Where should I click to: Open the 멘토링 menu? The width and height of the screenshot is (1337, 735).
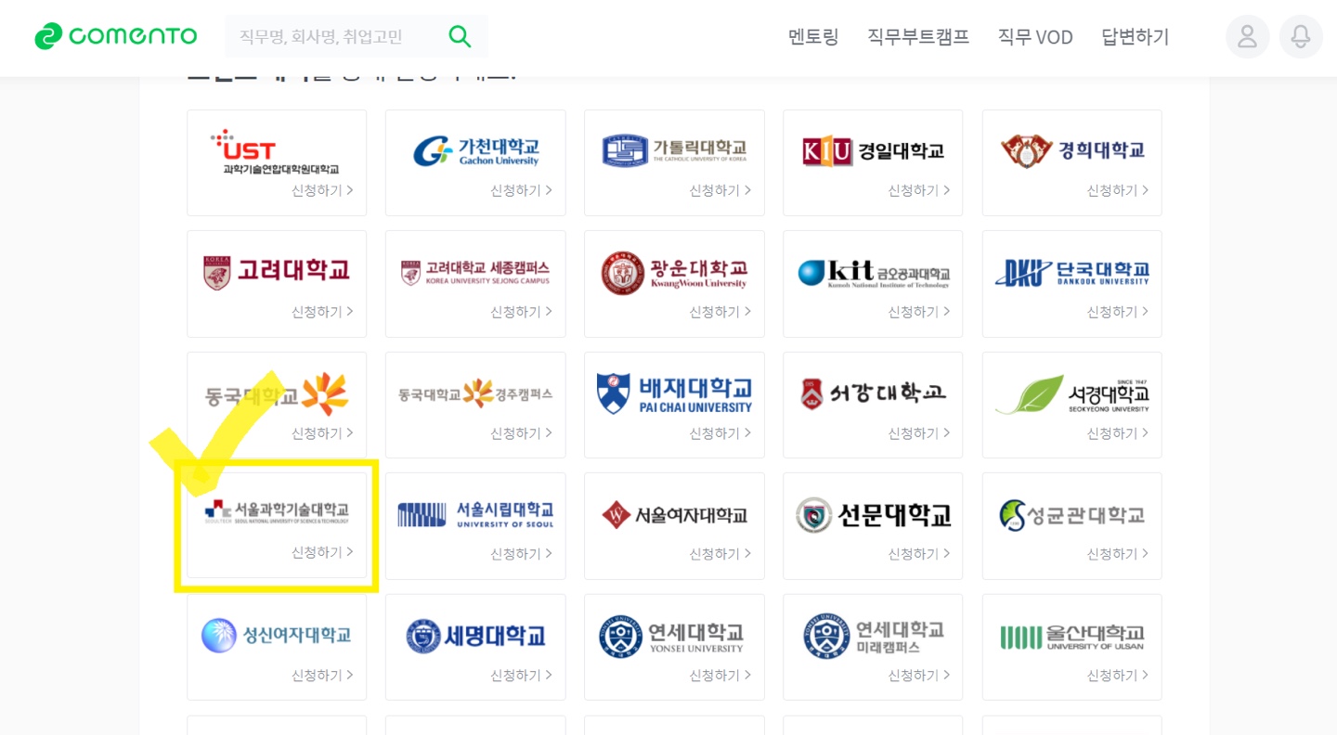(813, 37)
